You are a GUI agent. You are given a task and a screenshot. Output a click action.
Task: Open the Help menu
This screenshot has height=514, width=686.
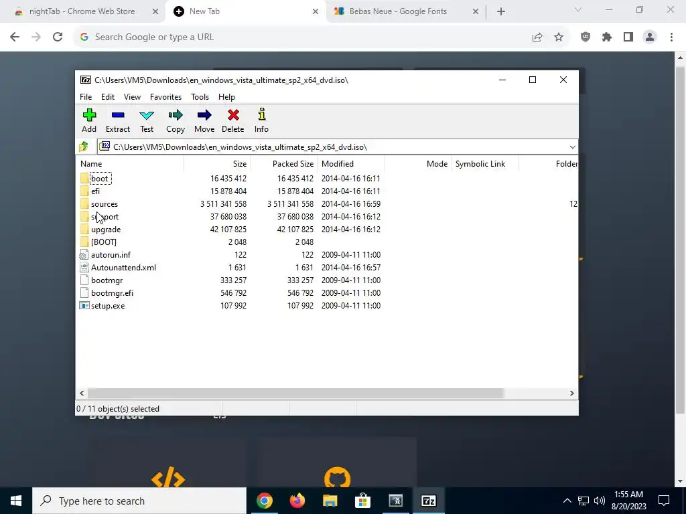coord(226,97)
